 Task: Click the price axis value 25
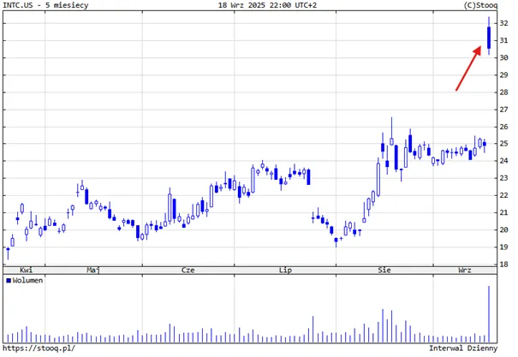pos(503,144)
